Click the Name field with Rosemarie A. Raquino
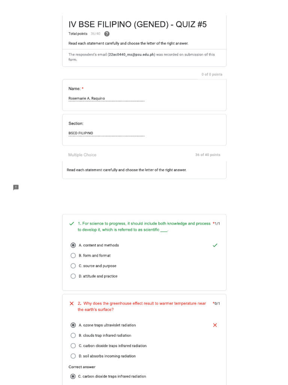The height and width of the screenshot is (385, 288). pos(106,99)
